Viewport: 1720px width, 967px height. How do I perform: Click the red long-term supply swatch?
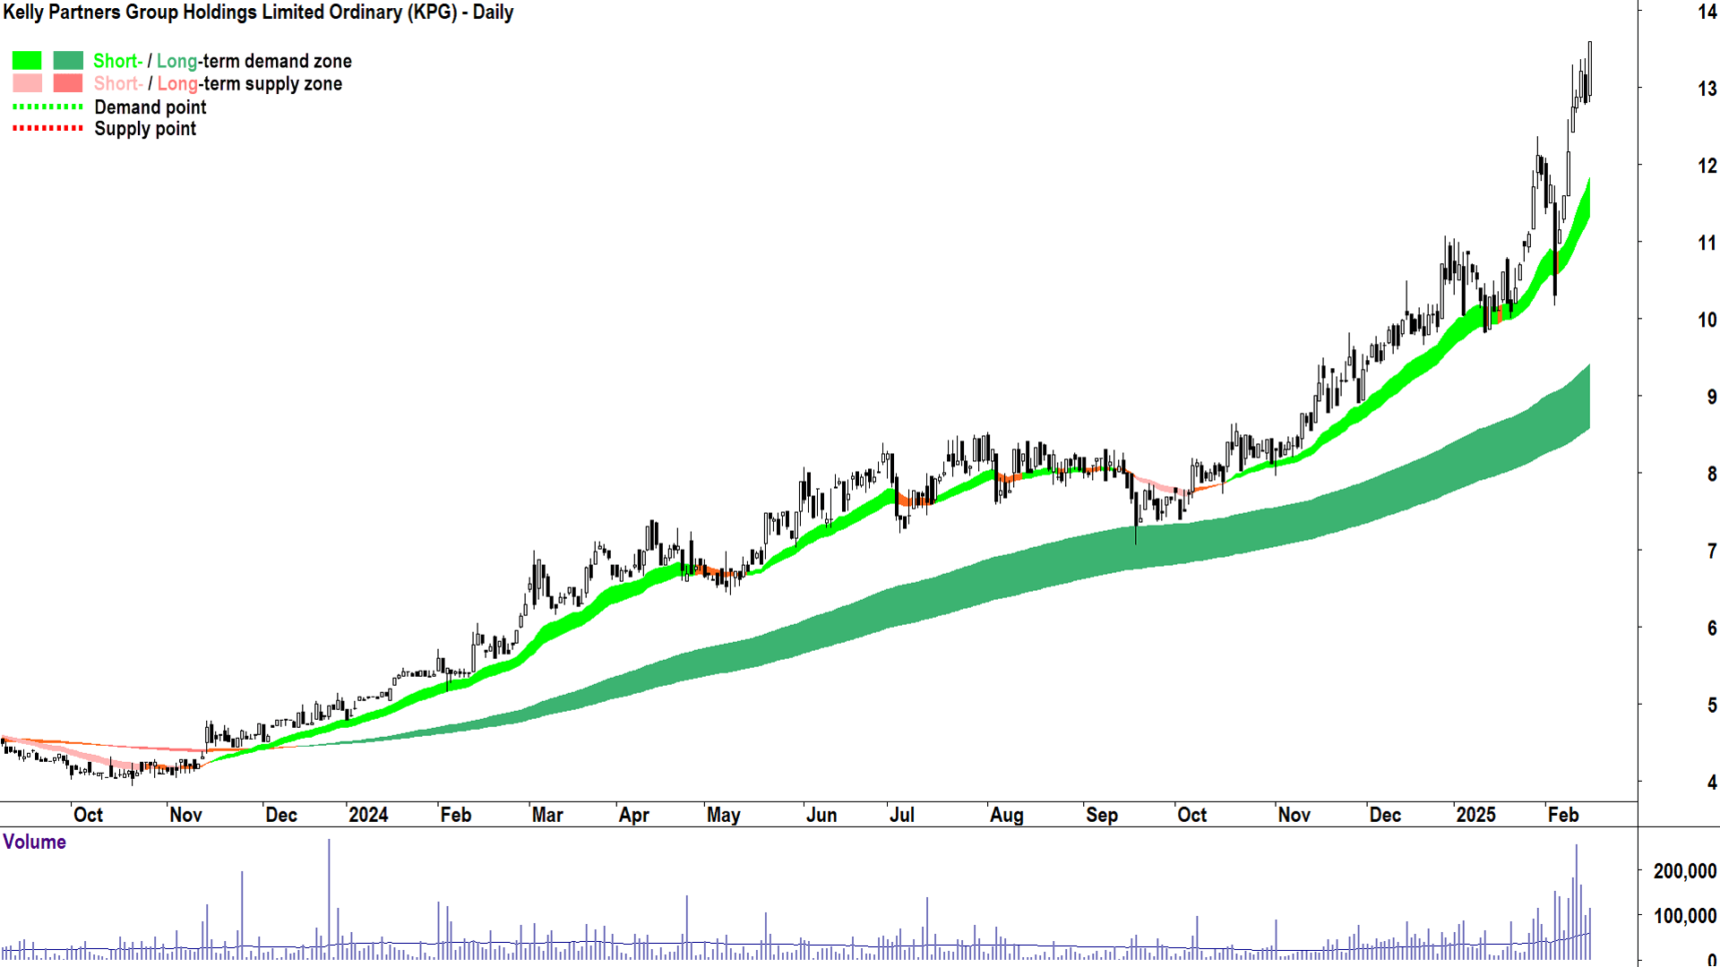click(68, 83)
